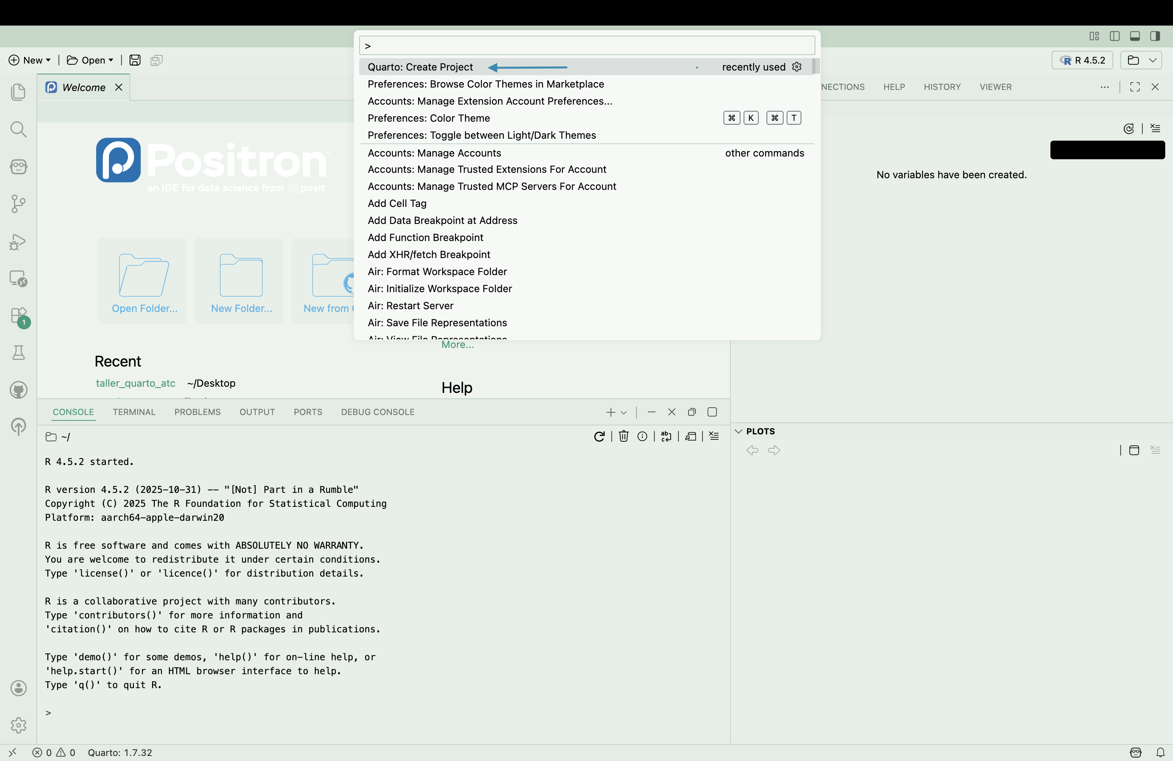The height and width of the screenshot is (761, 1173).
Task: Open the Run and Debug icon
Action: pos(18,242)
